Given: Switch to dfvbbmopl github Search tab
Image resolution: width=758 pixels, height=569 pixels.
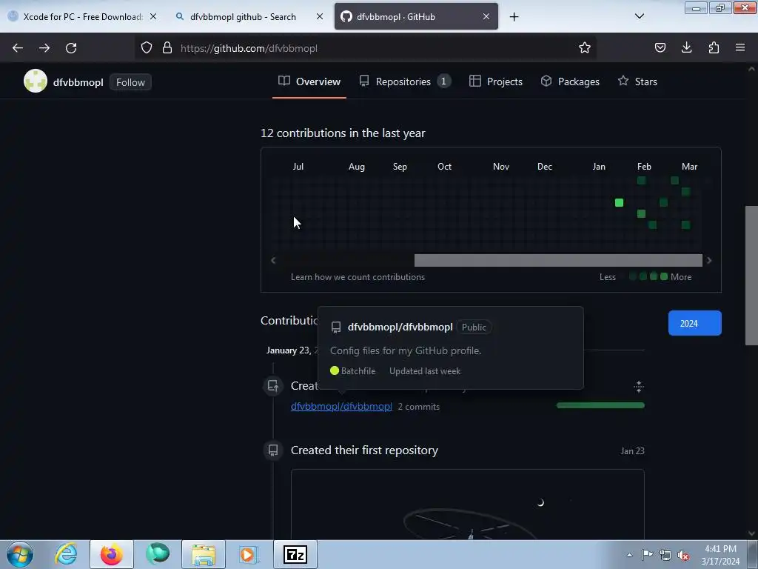Looking at the screenshot, I should pos(250,16).
